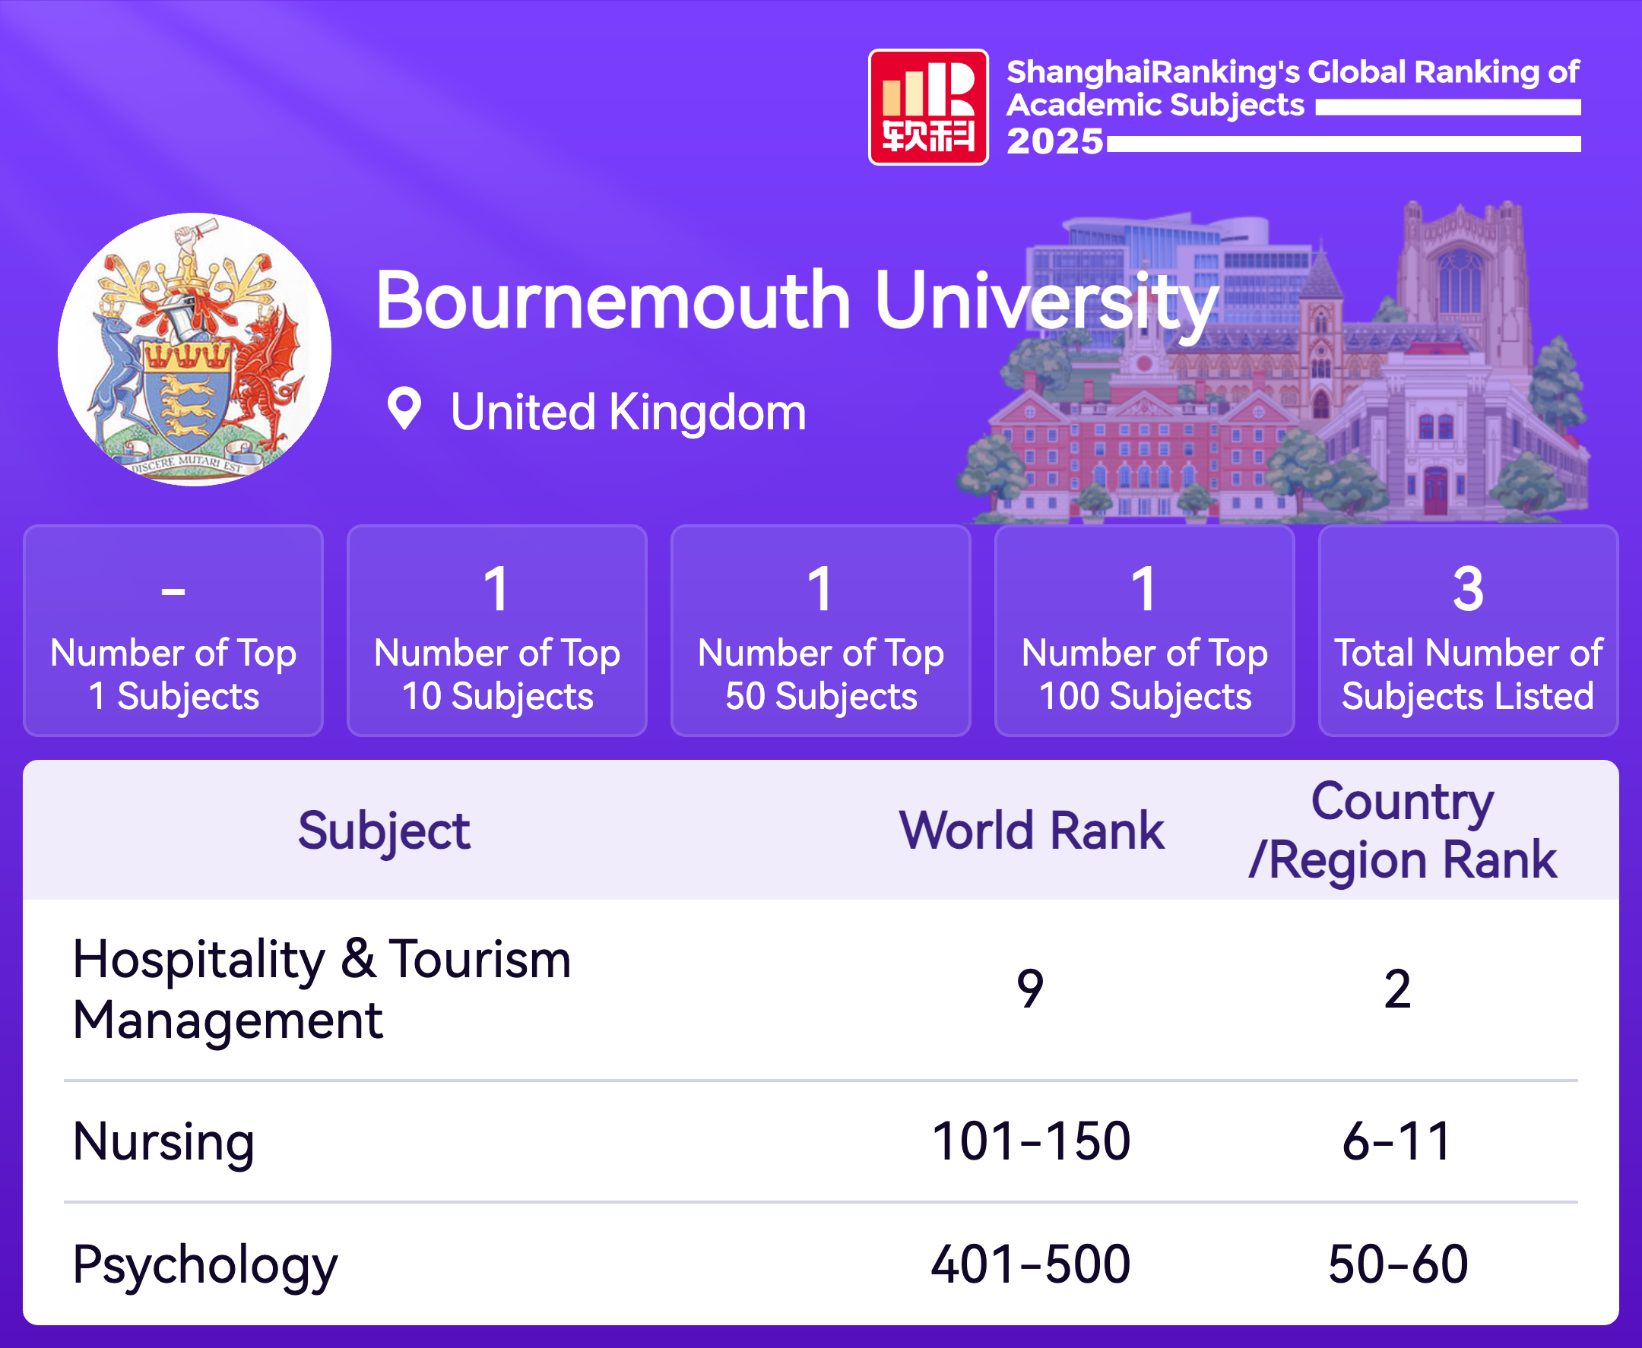The height and width of the screenshot is (1348, 1642).
Task: Click the ShanghaiRanking red logo icon
Action: (x=927, y=107)
